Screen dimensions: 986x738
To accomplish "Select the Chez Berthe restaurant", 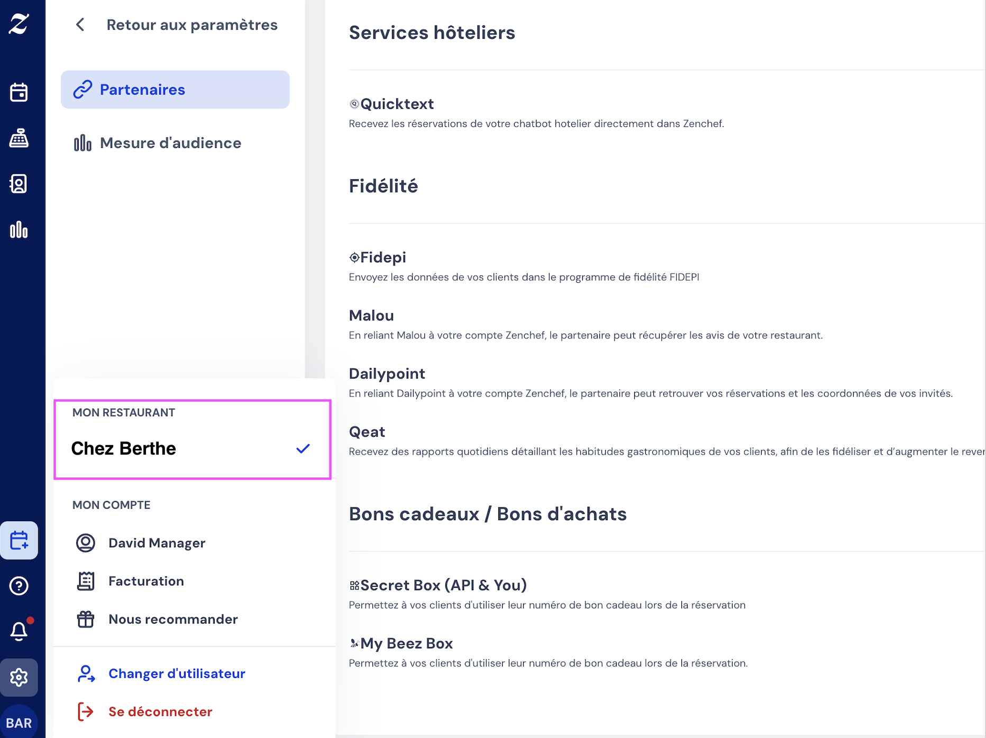I will click(x=193, y=448).
